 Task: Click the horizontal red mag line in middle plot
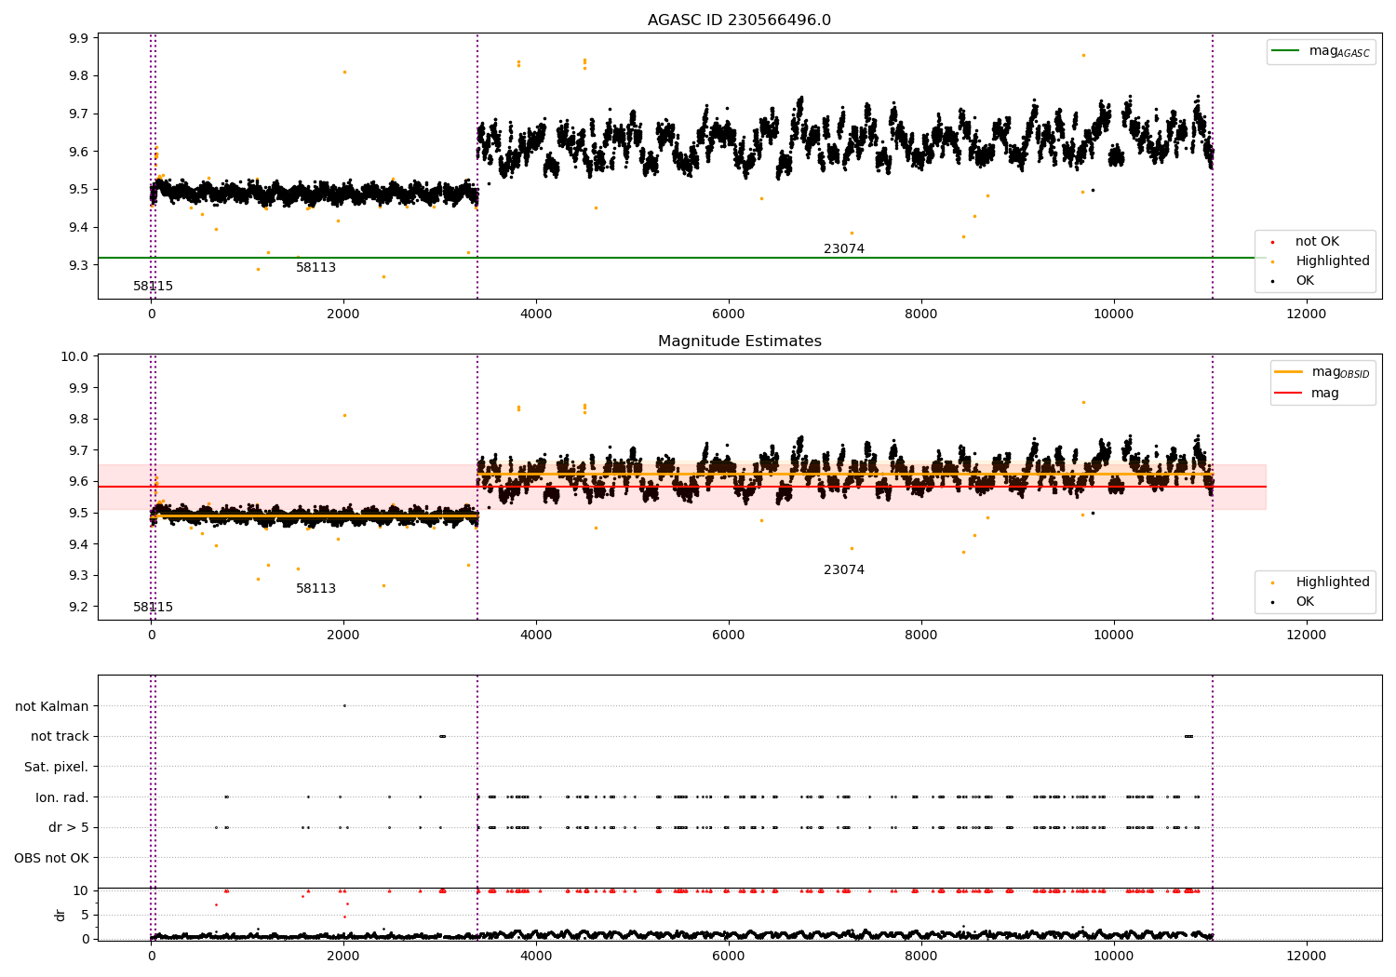click(682, 487)
